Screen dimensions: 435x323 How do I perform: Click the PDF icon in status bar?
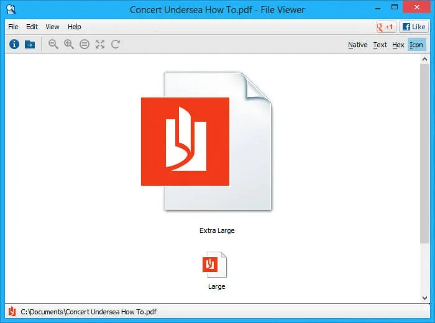pyautogui.click(x=12, y=311)
